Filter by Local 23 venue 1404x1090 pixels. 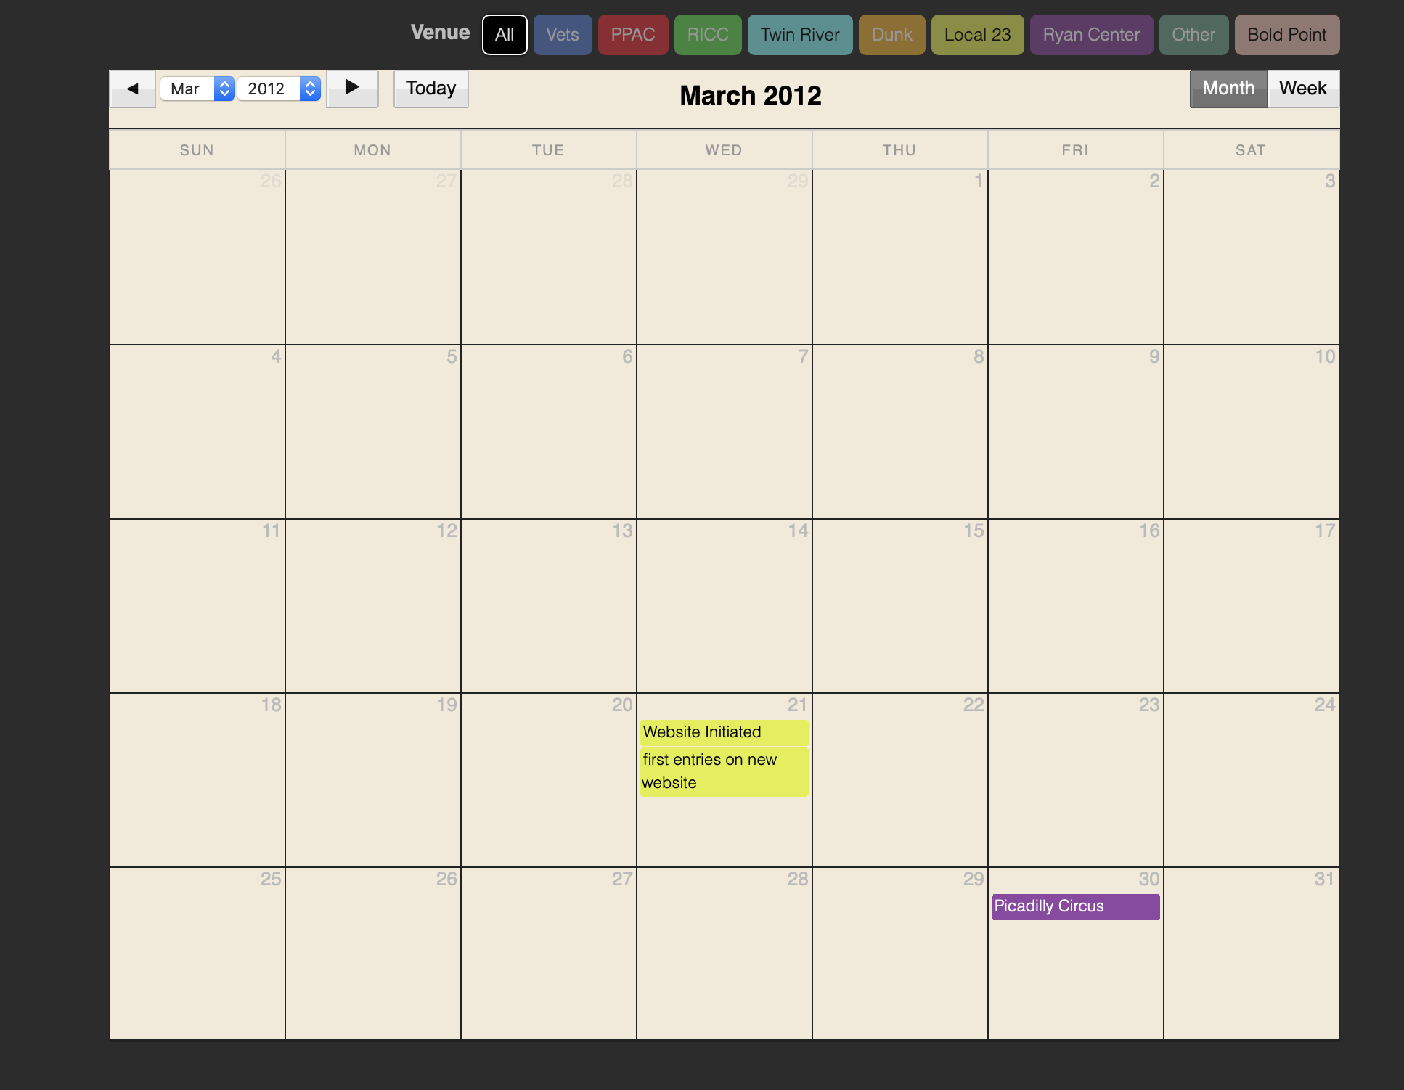point(977,35)
